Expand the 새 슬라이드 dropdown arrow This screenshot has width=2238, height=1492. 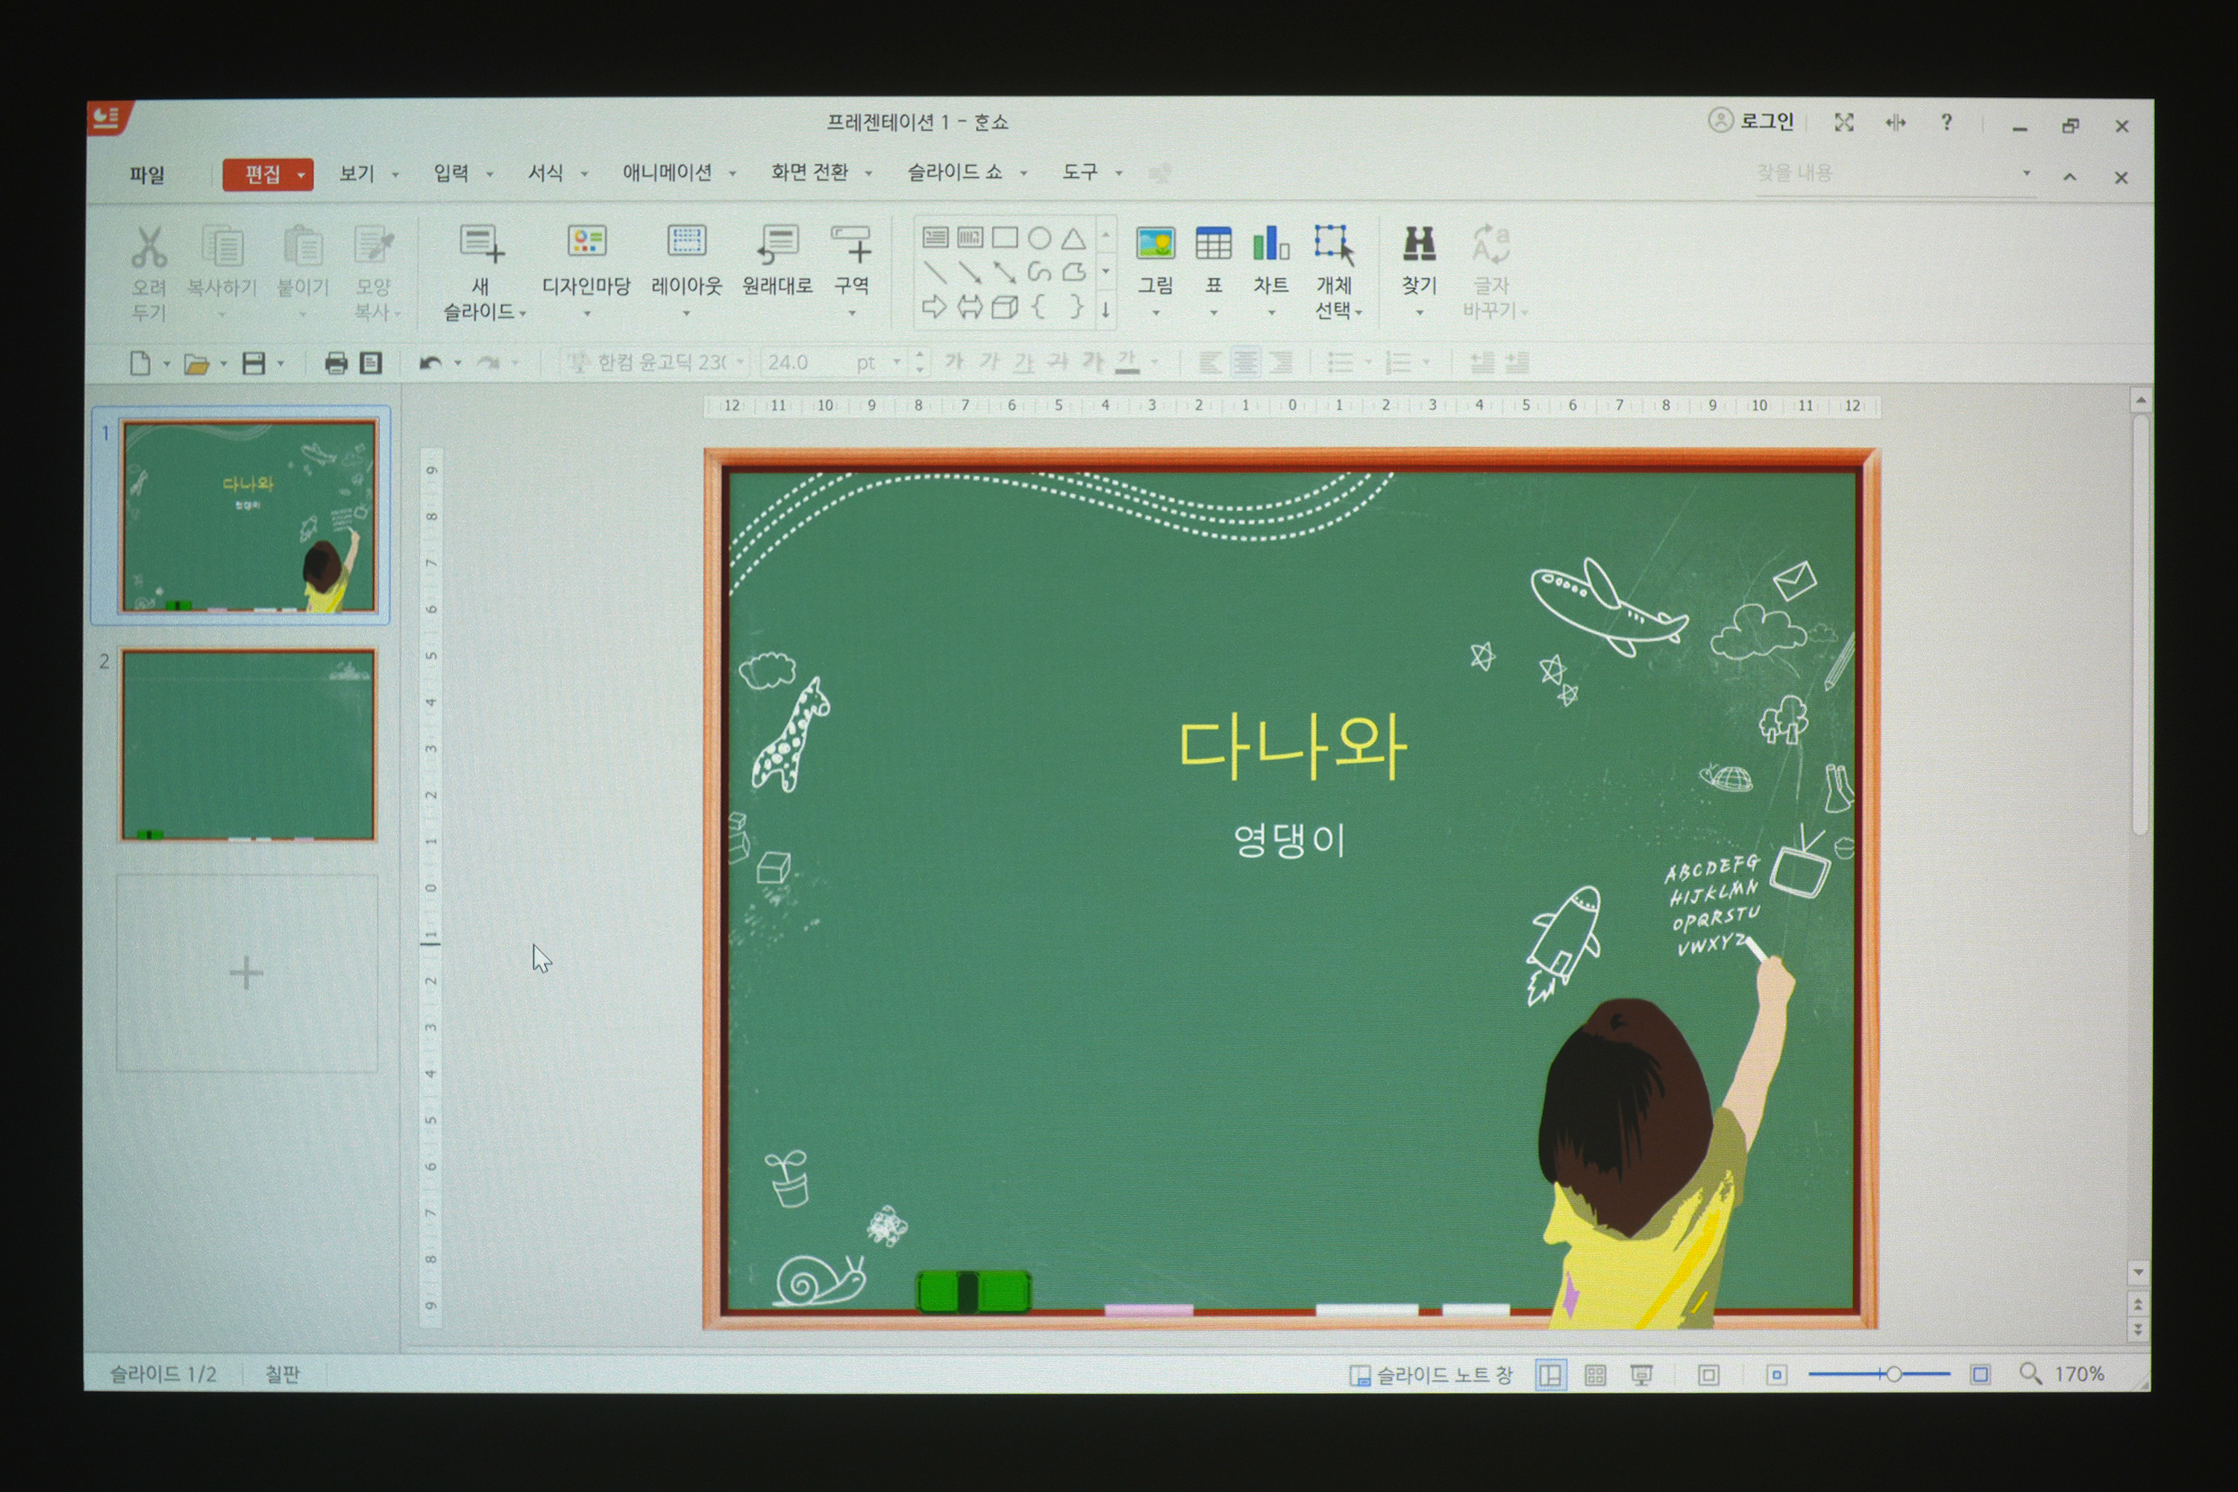522,313
